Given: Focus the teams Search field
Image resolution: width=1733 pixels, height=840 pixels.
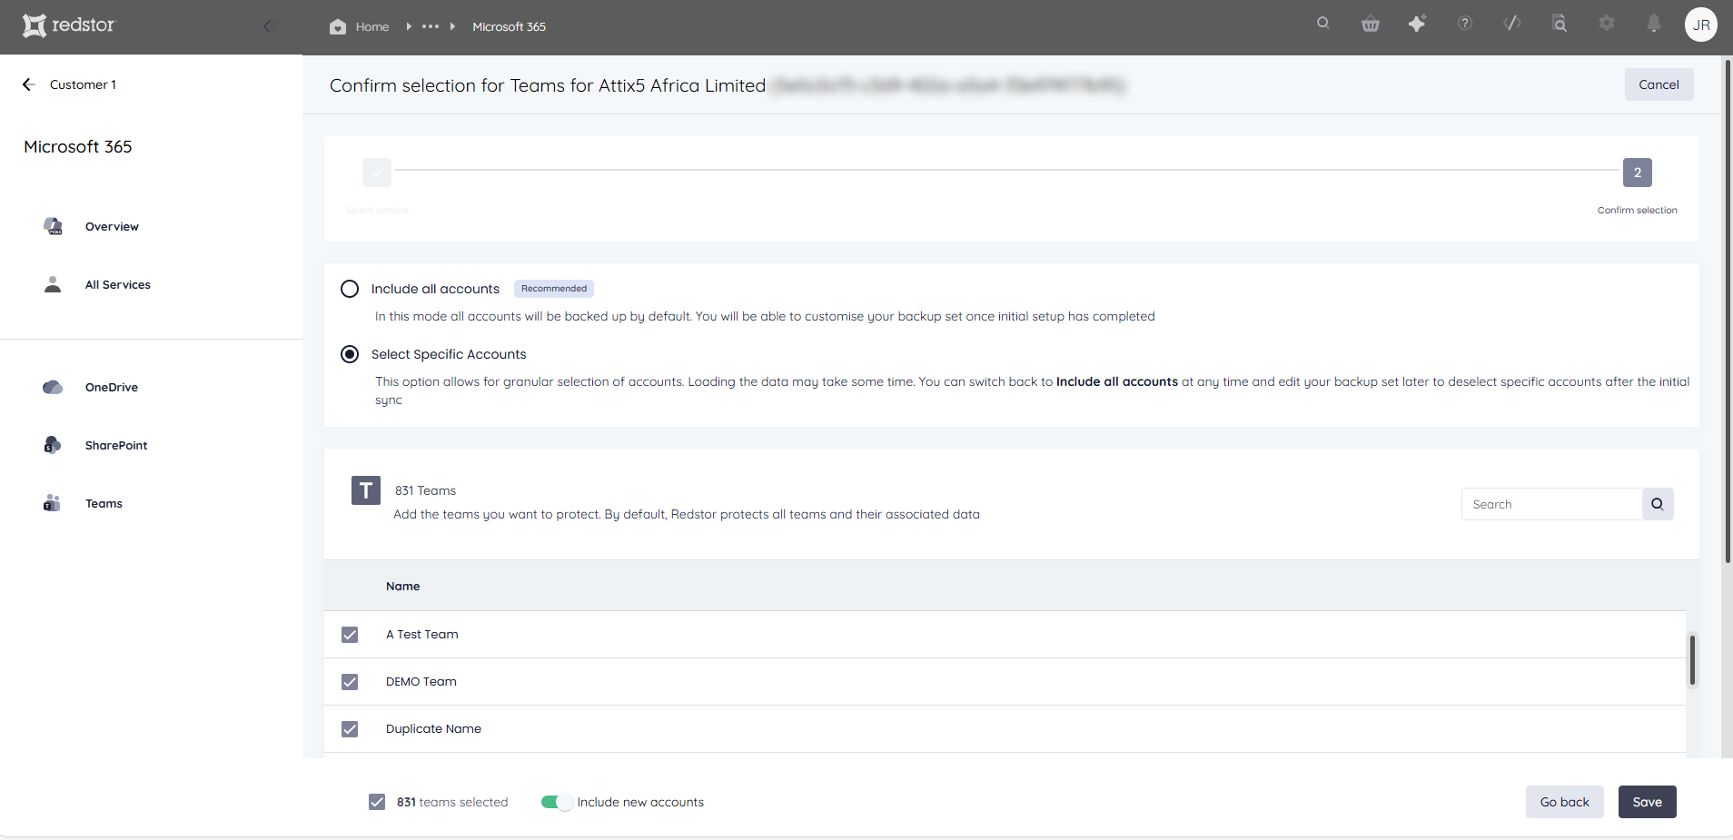Looking at the screenshot, I should click(x=1551, y=504).
